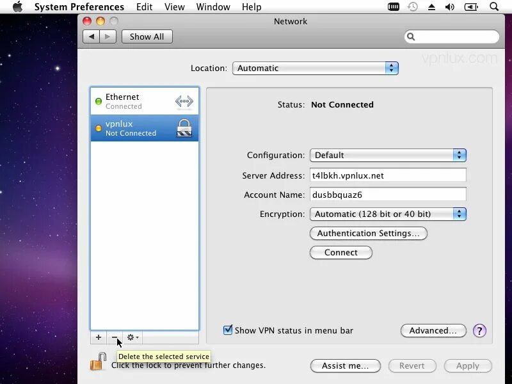Open the Time Machine menu bar icon
Viewport: 512px width, 384px height.
pyautogui.click(x=413, y=7)
